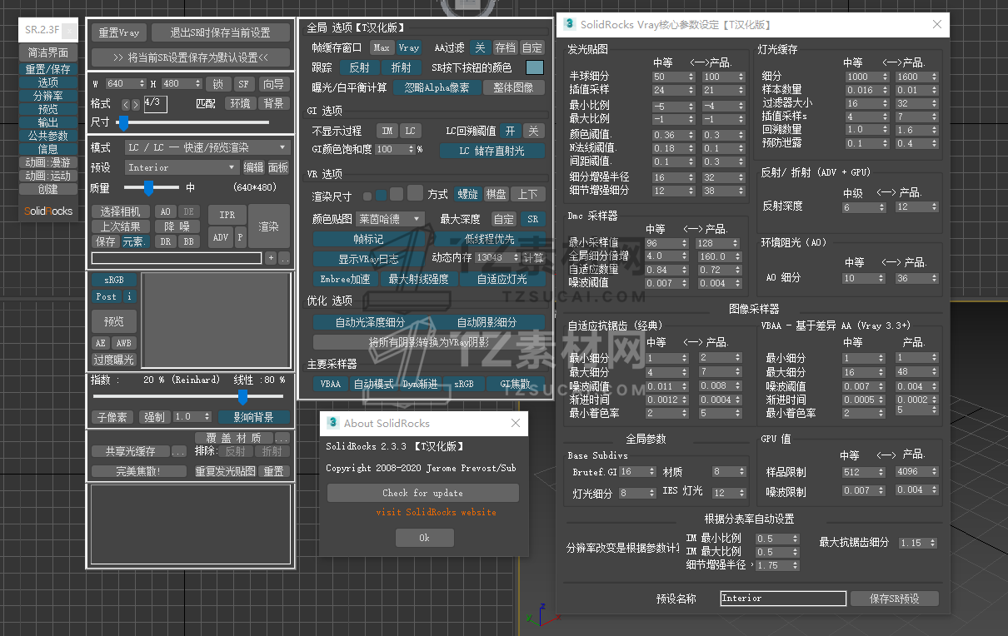1008x636 pixels.
Task: Click the SR button color swatch
Action: pyautogui.click(x=534, y=67)
